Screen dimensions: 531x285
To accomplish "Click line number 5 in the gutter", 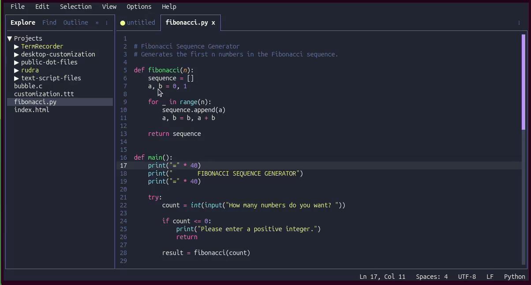I will pos(125,70).
